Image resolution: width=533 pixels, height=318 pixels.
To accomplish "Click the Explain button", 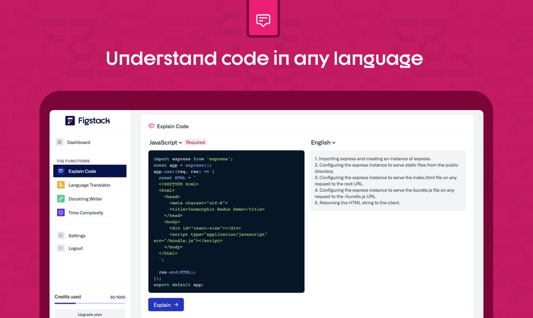I will (x=166, y=304).
